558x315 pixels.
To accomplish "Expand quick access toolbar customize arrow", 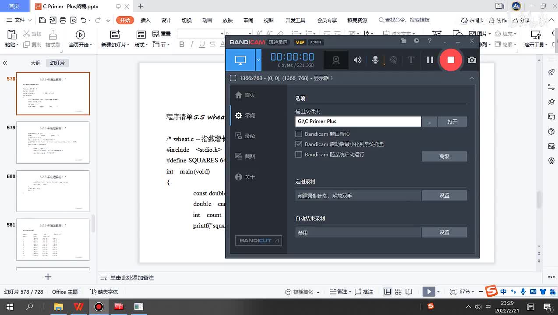I will click(x=109, y=20).
